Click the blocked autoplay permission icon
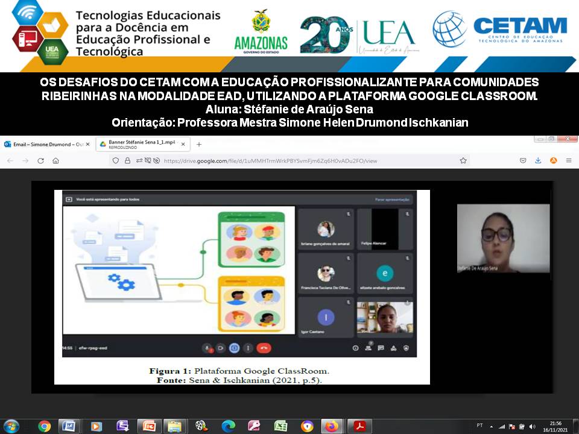This screenshot has width=579, height=434. [x=156, y=160]
